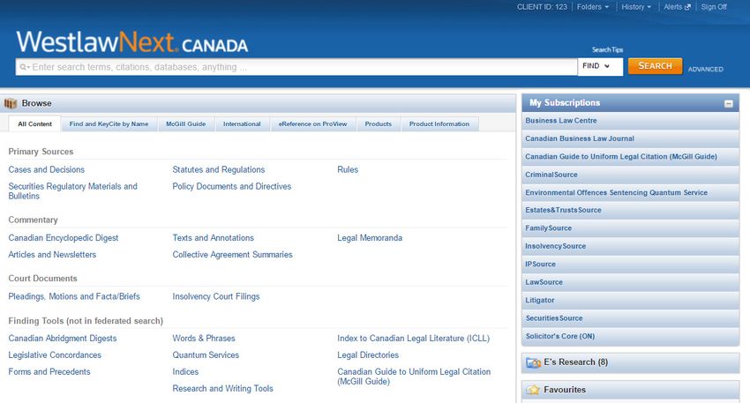Open FamilySource subscription
Screen dimensions: 750x403
click(548, 228)
